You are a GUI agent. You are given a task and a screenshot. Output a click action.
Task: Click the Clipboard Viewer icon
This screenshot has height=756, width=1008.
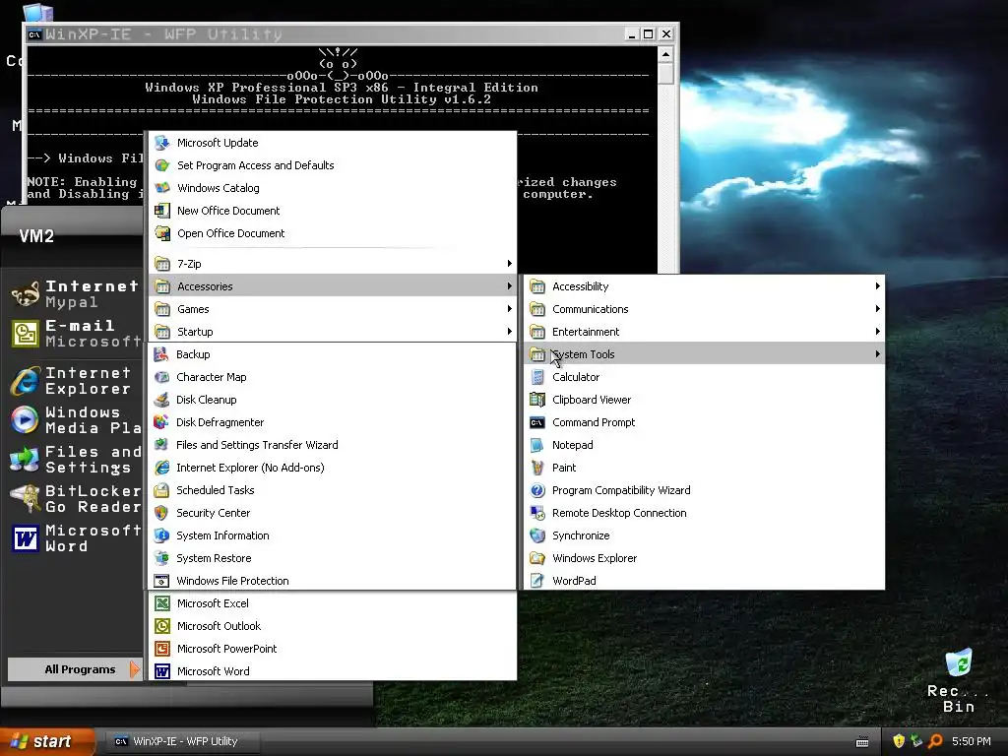[x=537, y=400]
